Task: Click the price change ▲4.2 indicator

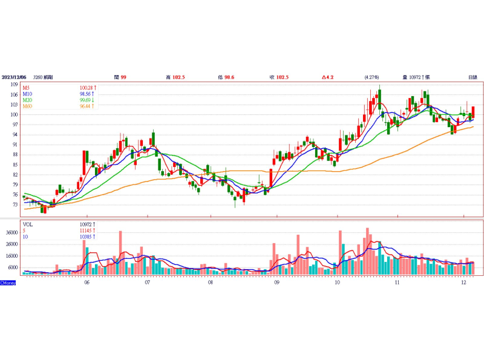Action: click(x=327, y=77)
